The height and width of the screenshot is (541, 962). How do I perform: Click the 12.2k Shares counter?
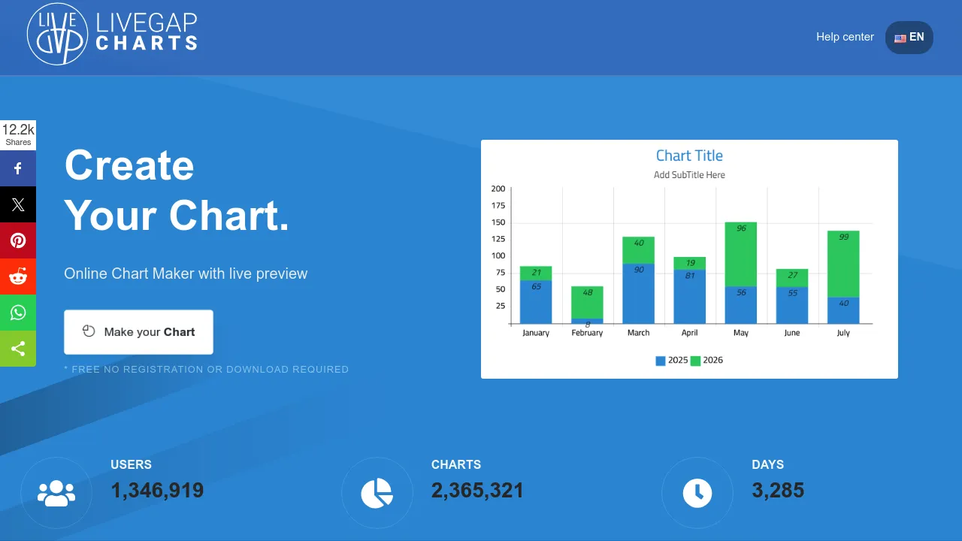(18, 134)
